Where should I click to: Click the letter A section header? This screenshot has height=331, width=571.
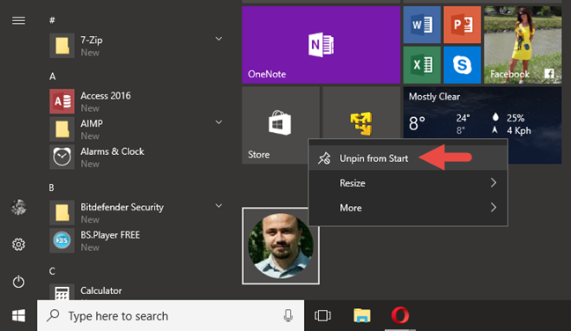[x=53, y=77]
